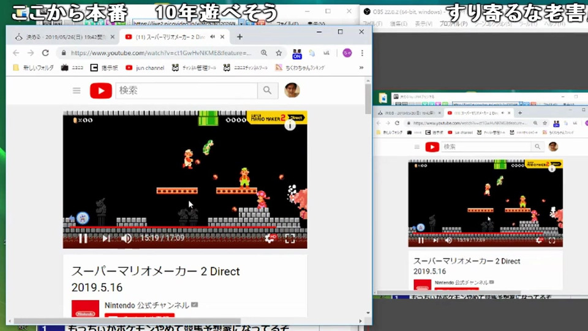Viewport: 588px width, 331px height.
Task: Open OBS ファイル(F) menu
Action: pos(374,24)
